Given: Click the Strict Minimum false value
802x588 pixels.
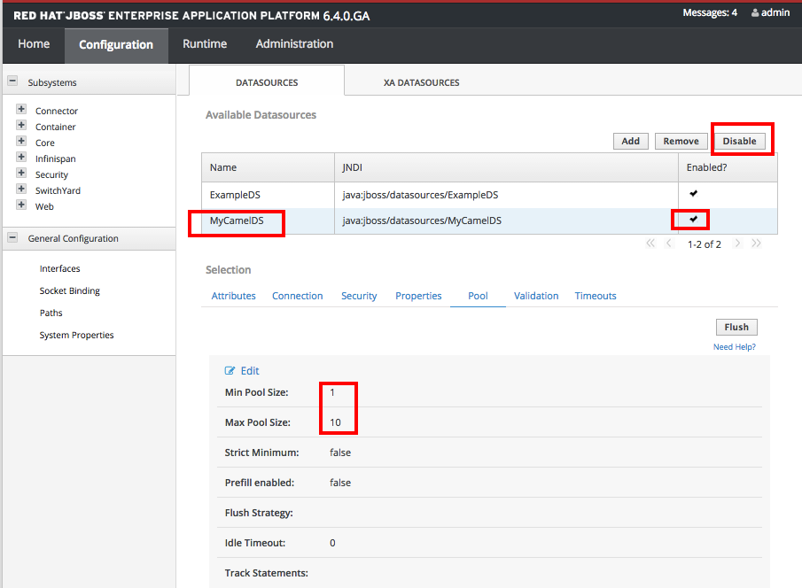Looking at the screenshot, I should (340, 453).
